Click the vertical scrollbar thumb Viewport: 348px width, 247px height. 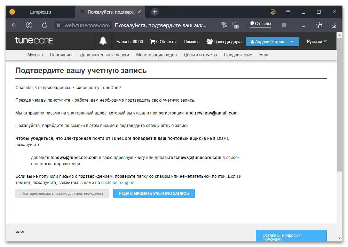point(339,104)
